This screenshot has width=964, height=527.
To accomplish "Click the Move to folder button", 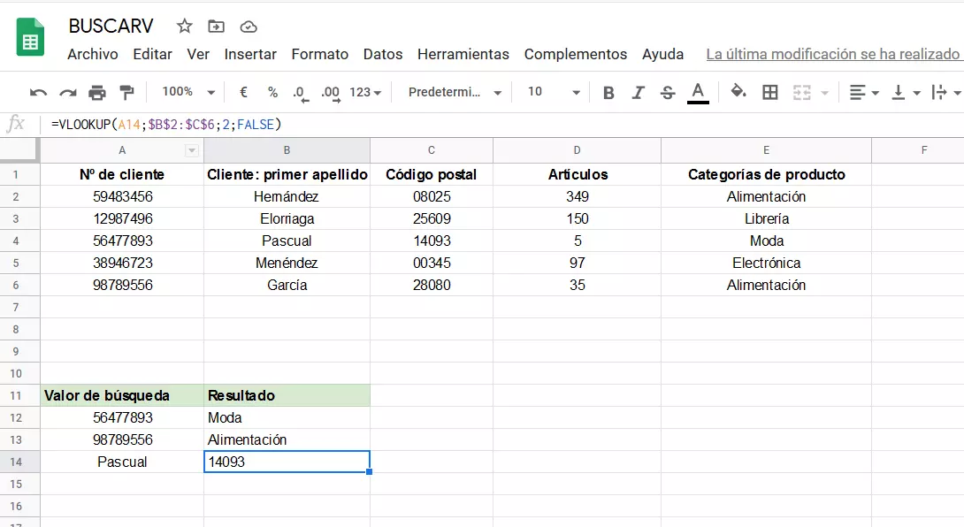I will coord(215,27).
